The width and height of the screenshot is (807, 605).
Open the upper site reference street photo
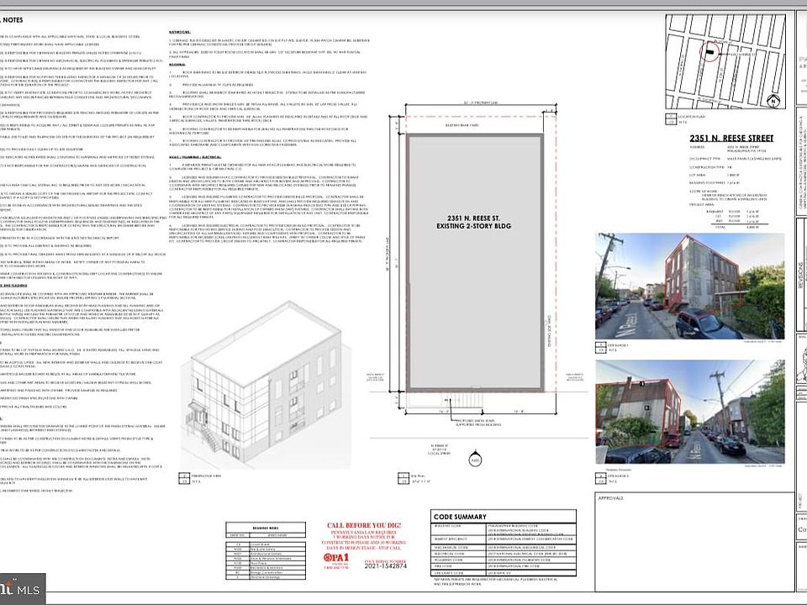click(x=689, y=286)
